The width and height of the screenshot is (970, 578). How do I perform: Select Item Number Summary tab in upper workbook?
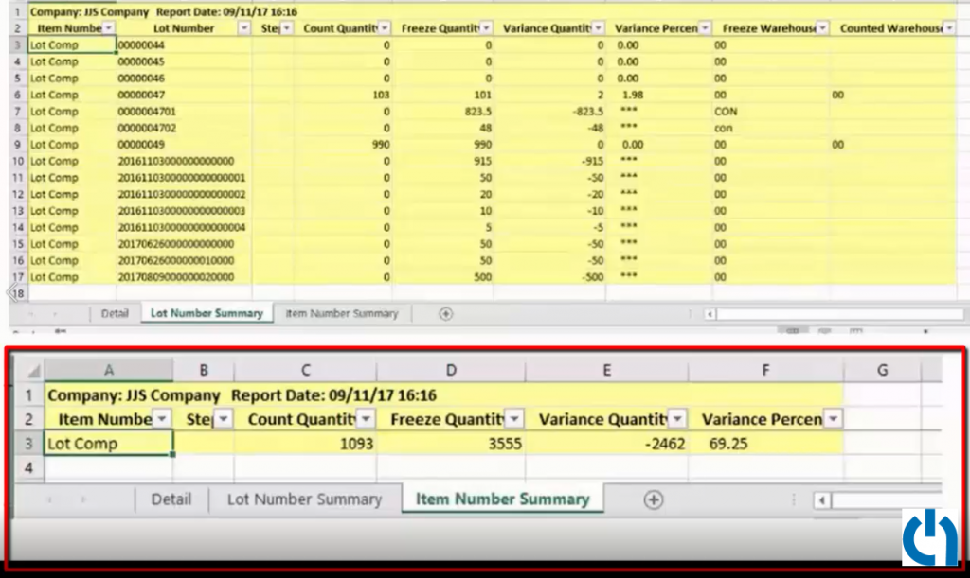pos(341,314)
